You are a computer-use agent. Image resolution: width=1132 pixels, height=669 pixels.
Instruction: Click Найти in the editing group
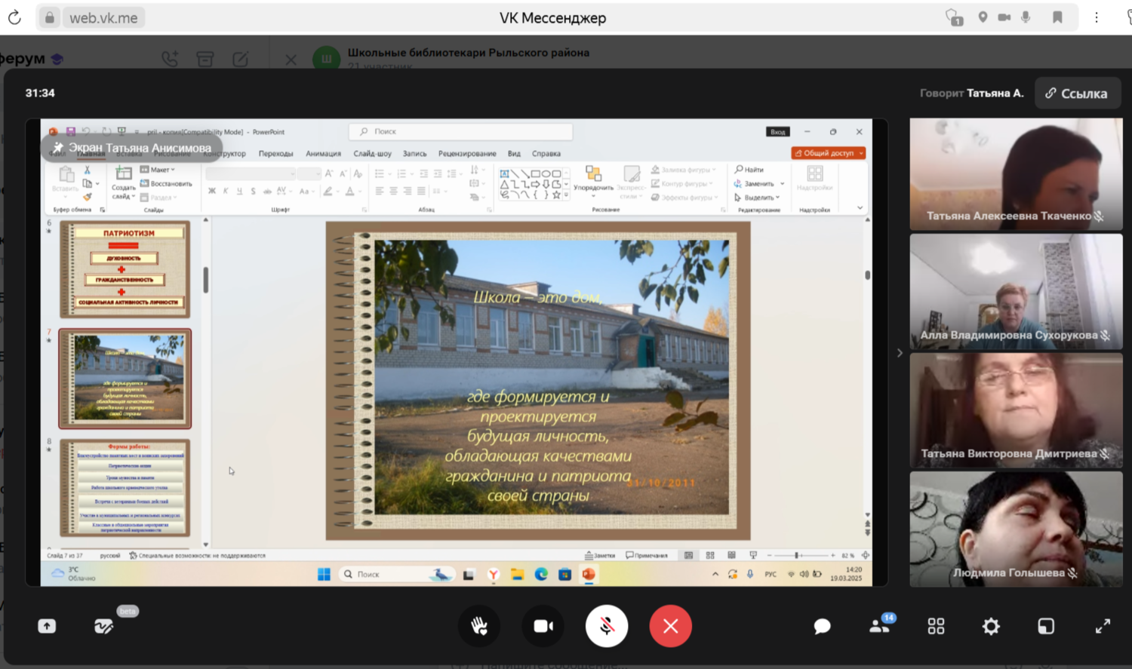(x=749, y=170)
